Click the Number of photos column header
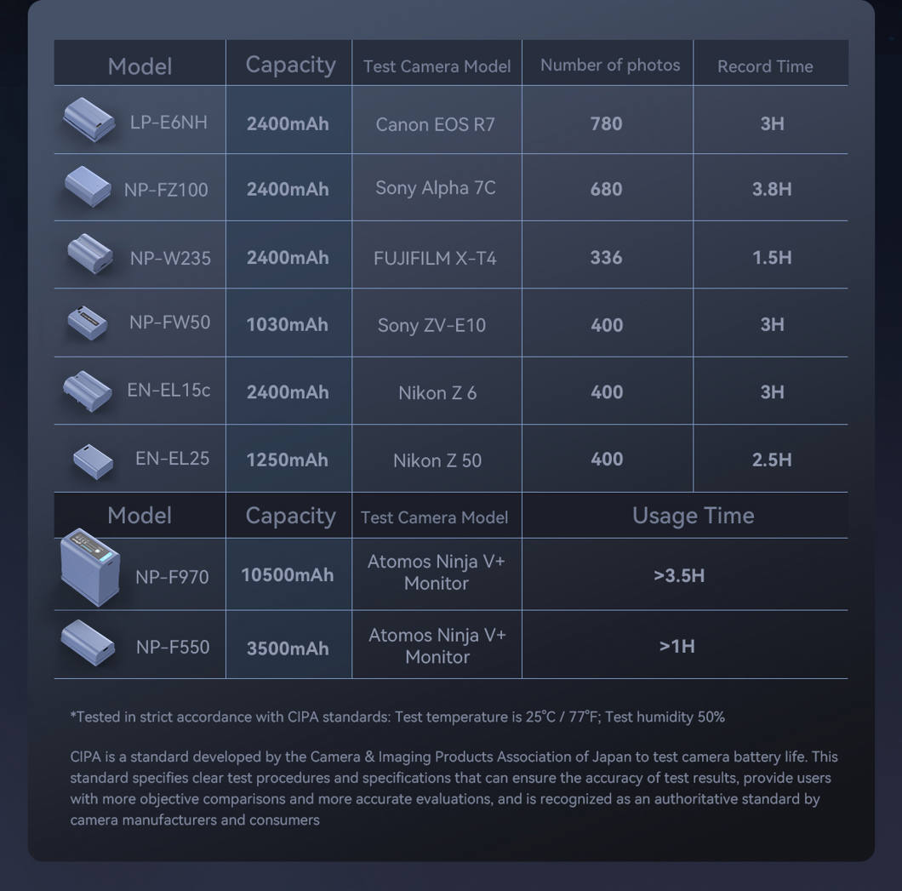Screen dimensions: 902x891 pos(610,66)
